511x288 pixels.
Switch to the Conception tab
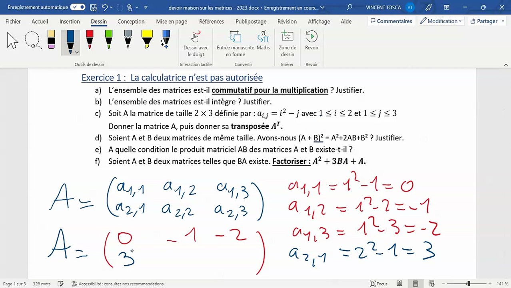click(x=131, y=22)
